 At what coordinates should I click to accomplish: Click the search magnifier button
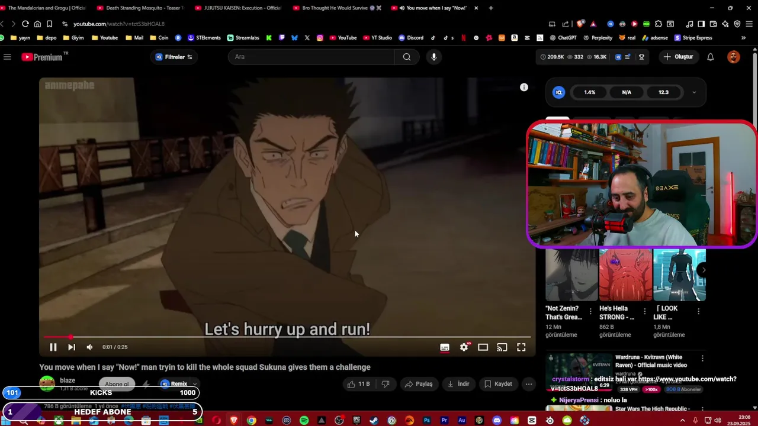point(407,57)
